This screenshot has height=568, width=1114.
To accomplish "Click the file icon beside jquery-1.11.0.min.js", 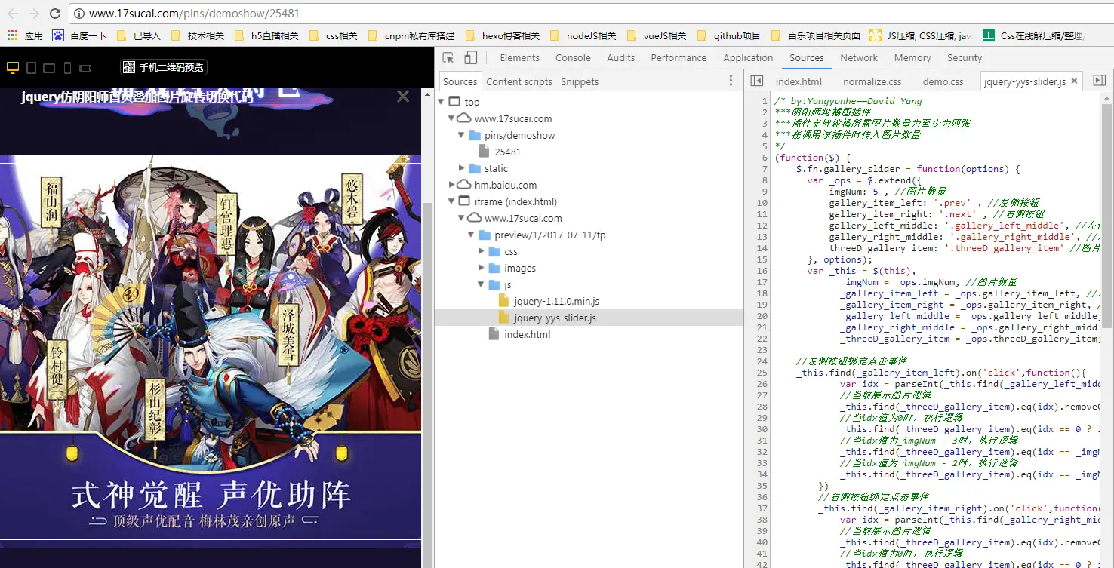I will (504, 301).
